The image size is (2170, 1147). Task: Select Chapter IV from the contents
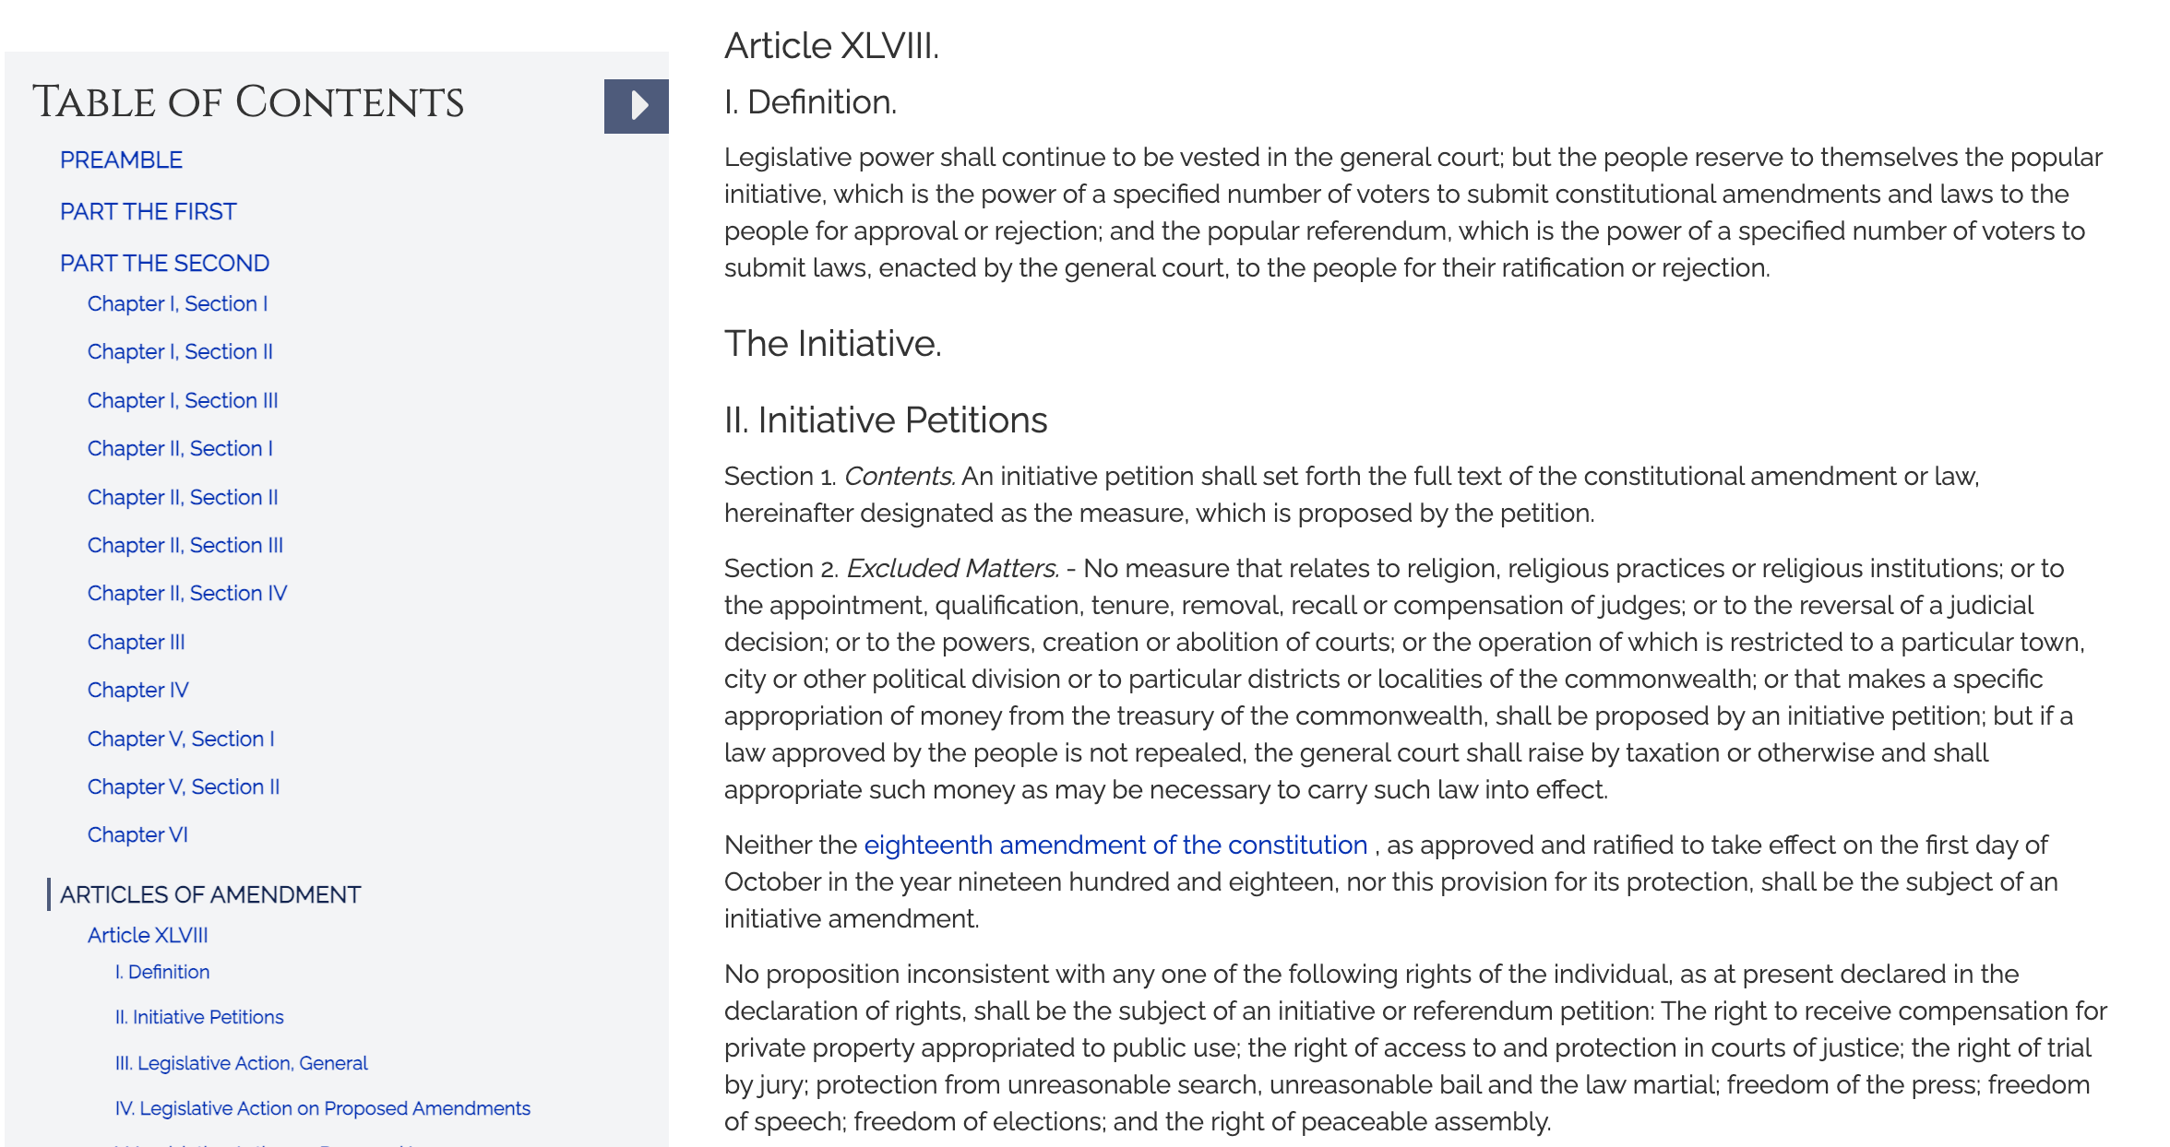click(x=137, y=690)
